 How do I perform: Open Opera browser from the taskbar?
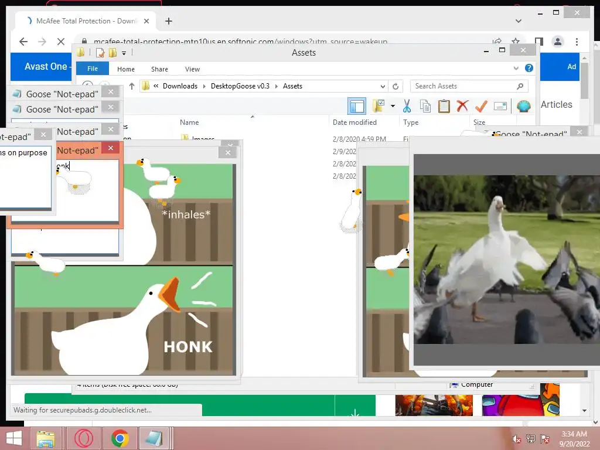pyautogui.click(x=83, y=438)
